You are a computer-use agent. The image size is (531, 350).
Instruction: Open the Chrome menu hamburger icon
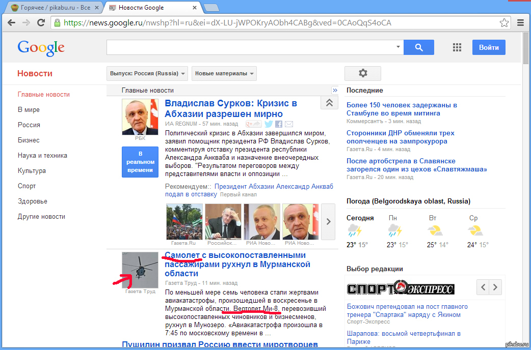520,23
